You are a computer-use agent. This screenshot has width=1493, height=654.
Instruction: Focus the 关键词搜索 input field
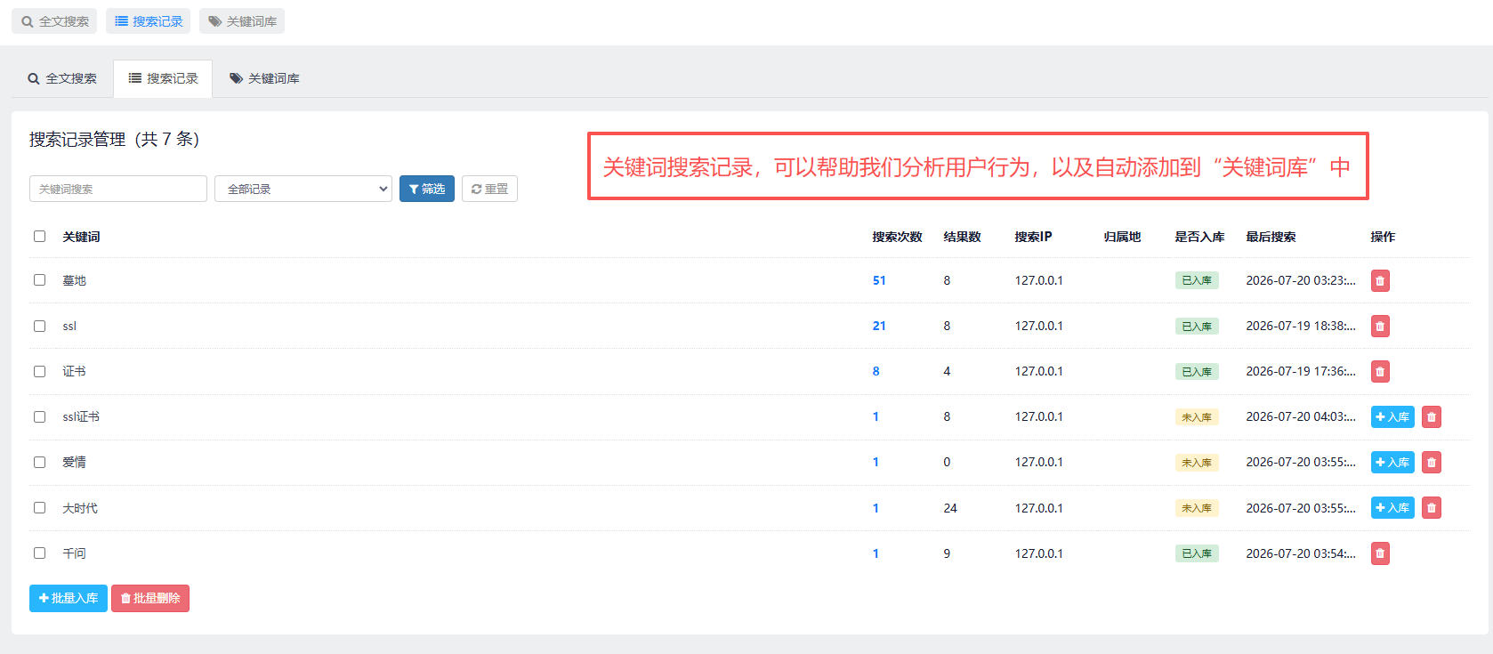point(118,189)
